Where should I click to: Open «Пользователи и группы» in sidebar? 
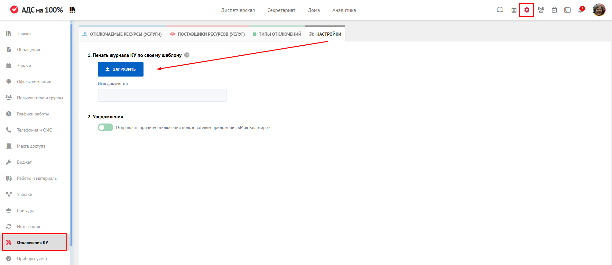(x=40, y=98)
